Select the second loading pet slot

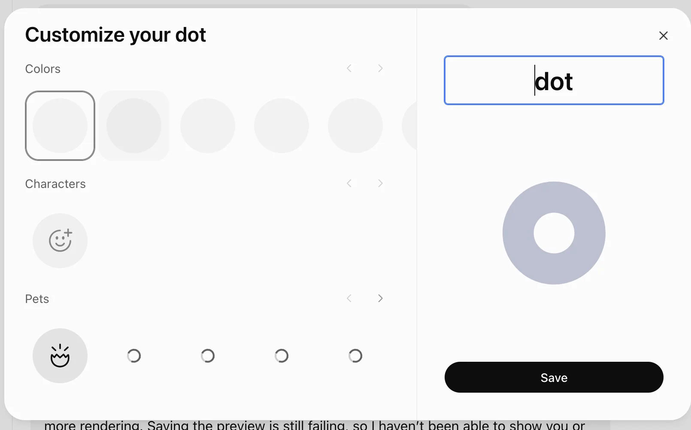(208, 356)
